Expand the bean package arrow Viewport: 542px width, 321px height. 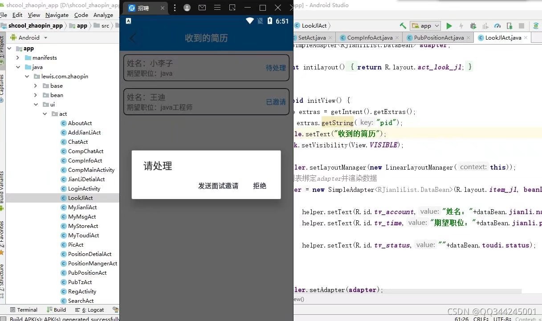pyautogui.click(x=36, y=95)
